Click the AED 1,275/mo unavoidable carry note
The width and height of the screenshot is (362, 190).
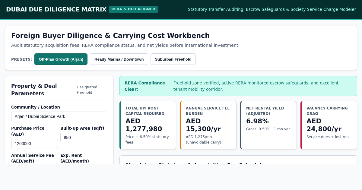point(204,140)
